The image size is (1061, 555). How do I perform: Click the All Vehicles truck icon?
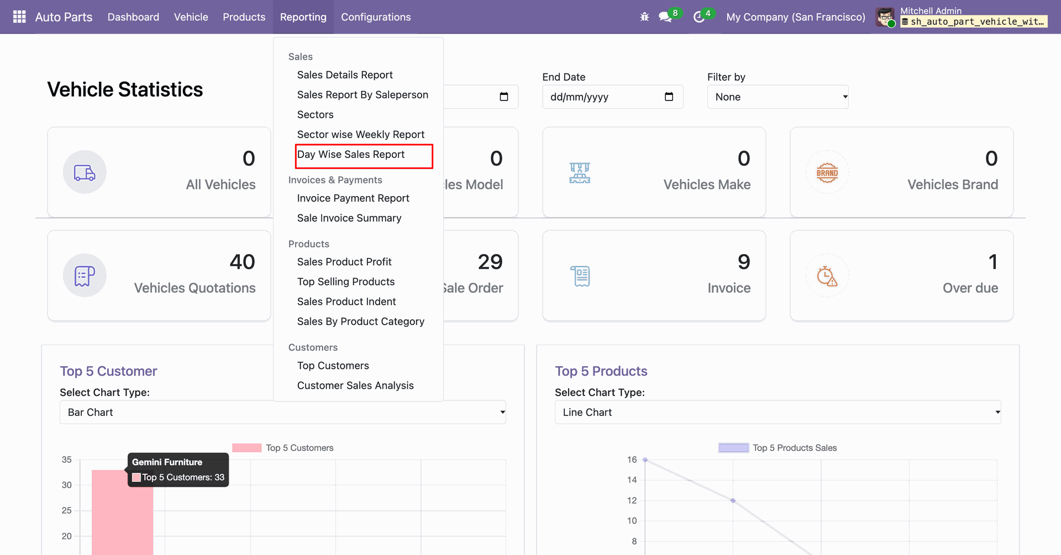click(x=85, y=172)
